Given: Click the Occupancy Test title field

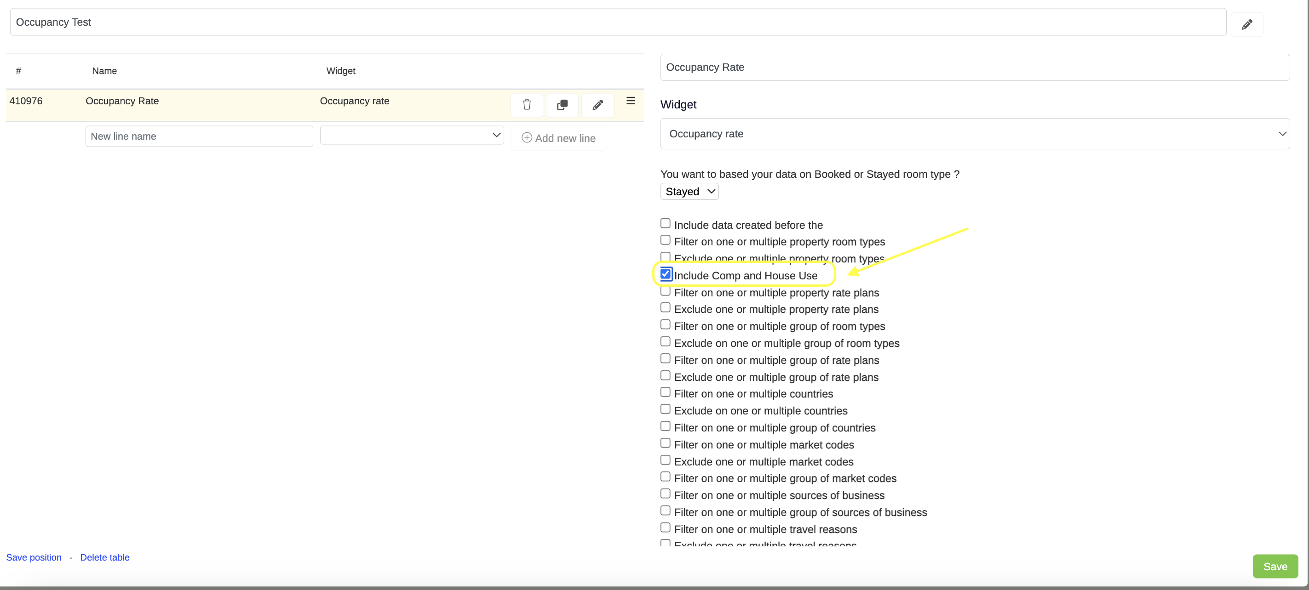Looking at the screenshot, I should pos(617,22).
